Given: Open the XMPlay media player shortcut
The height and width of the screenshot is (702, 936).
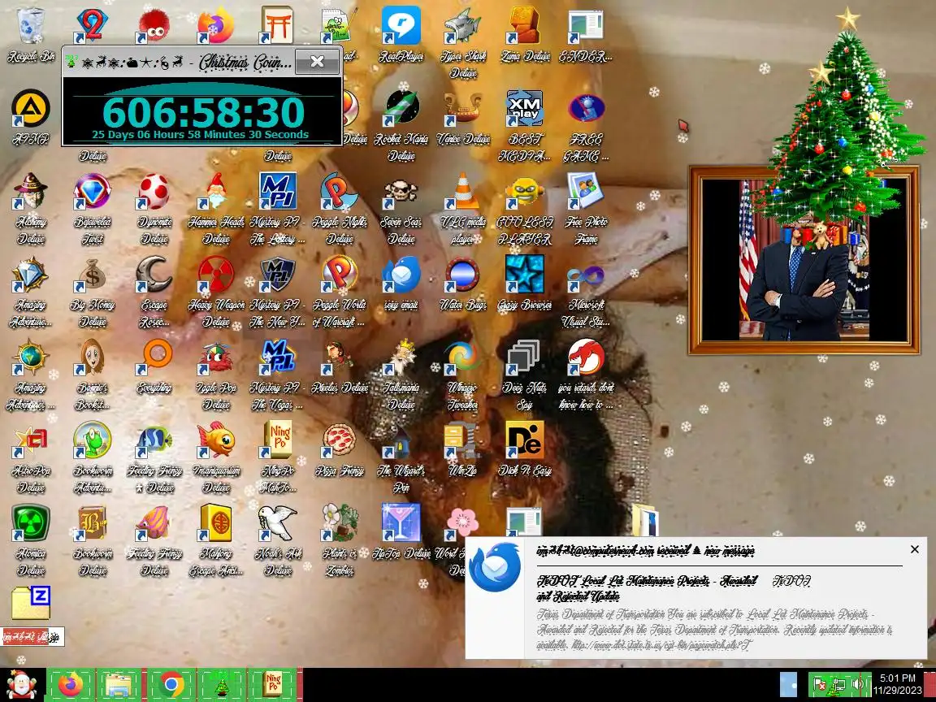Looking at the screenshot, I should coord(526,126).
